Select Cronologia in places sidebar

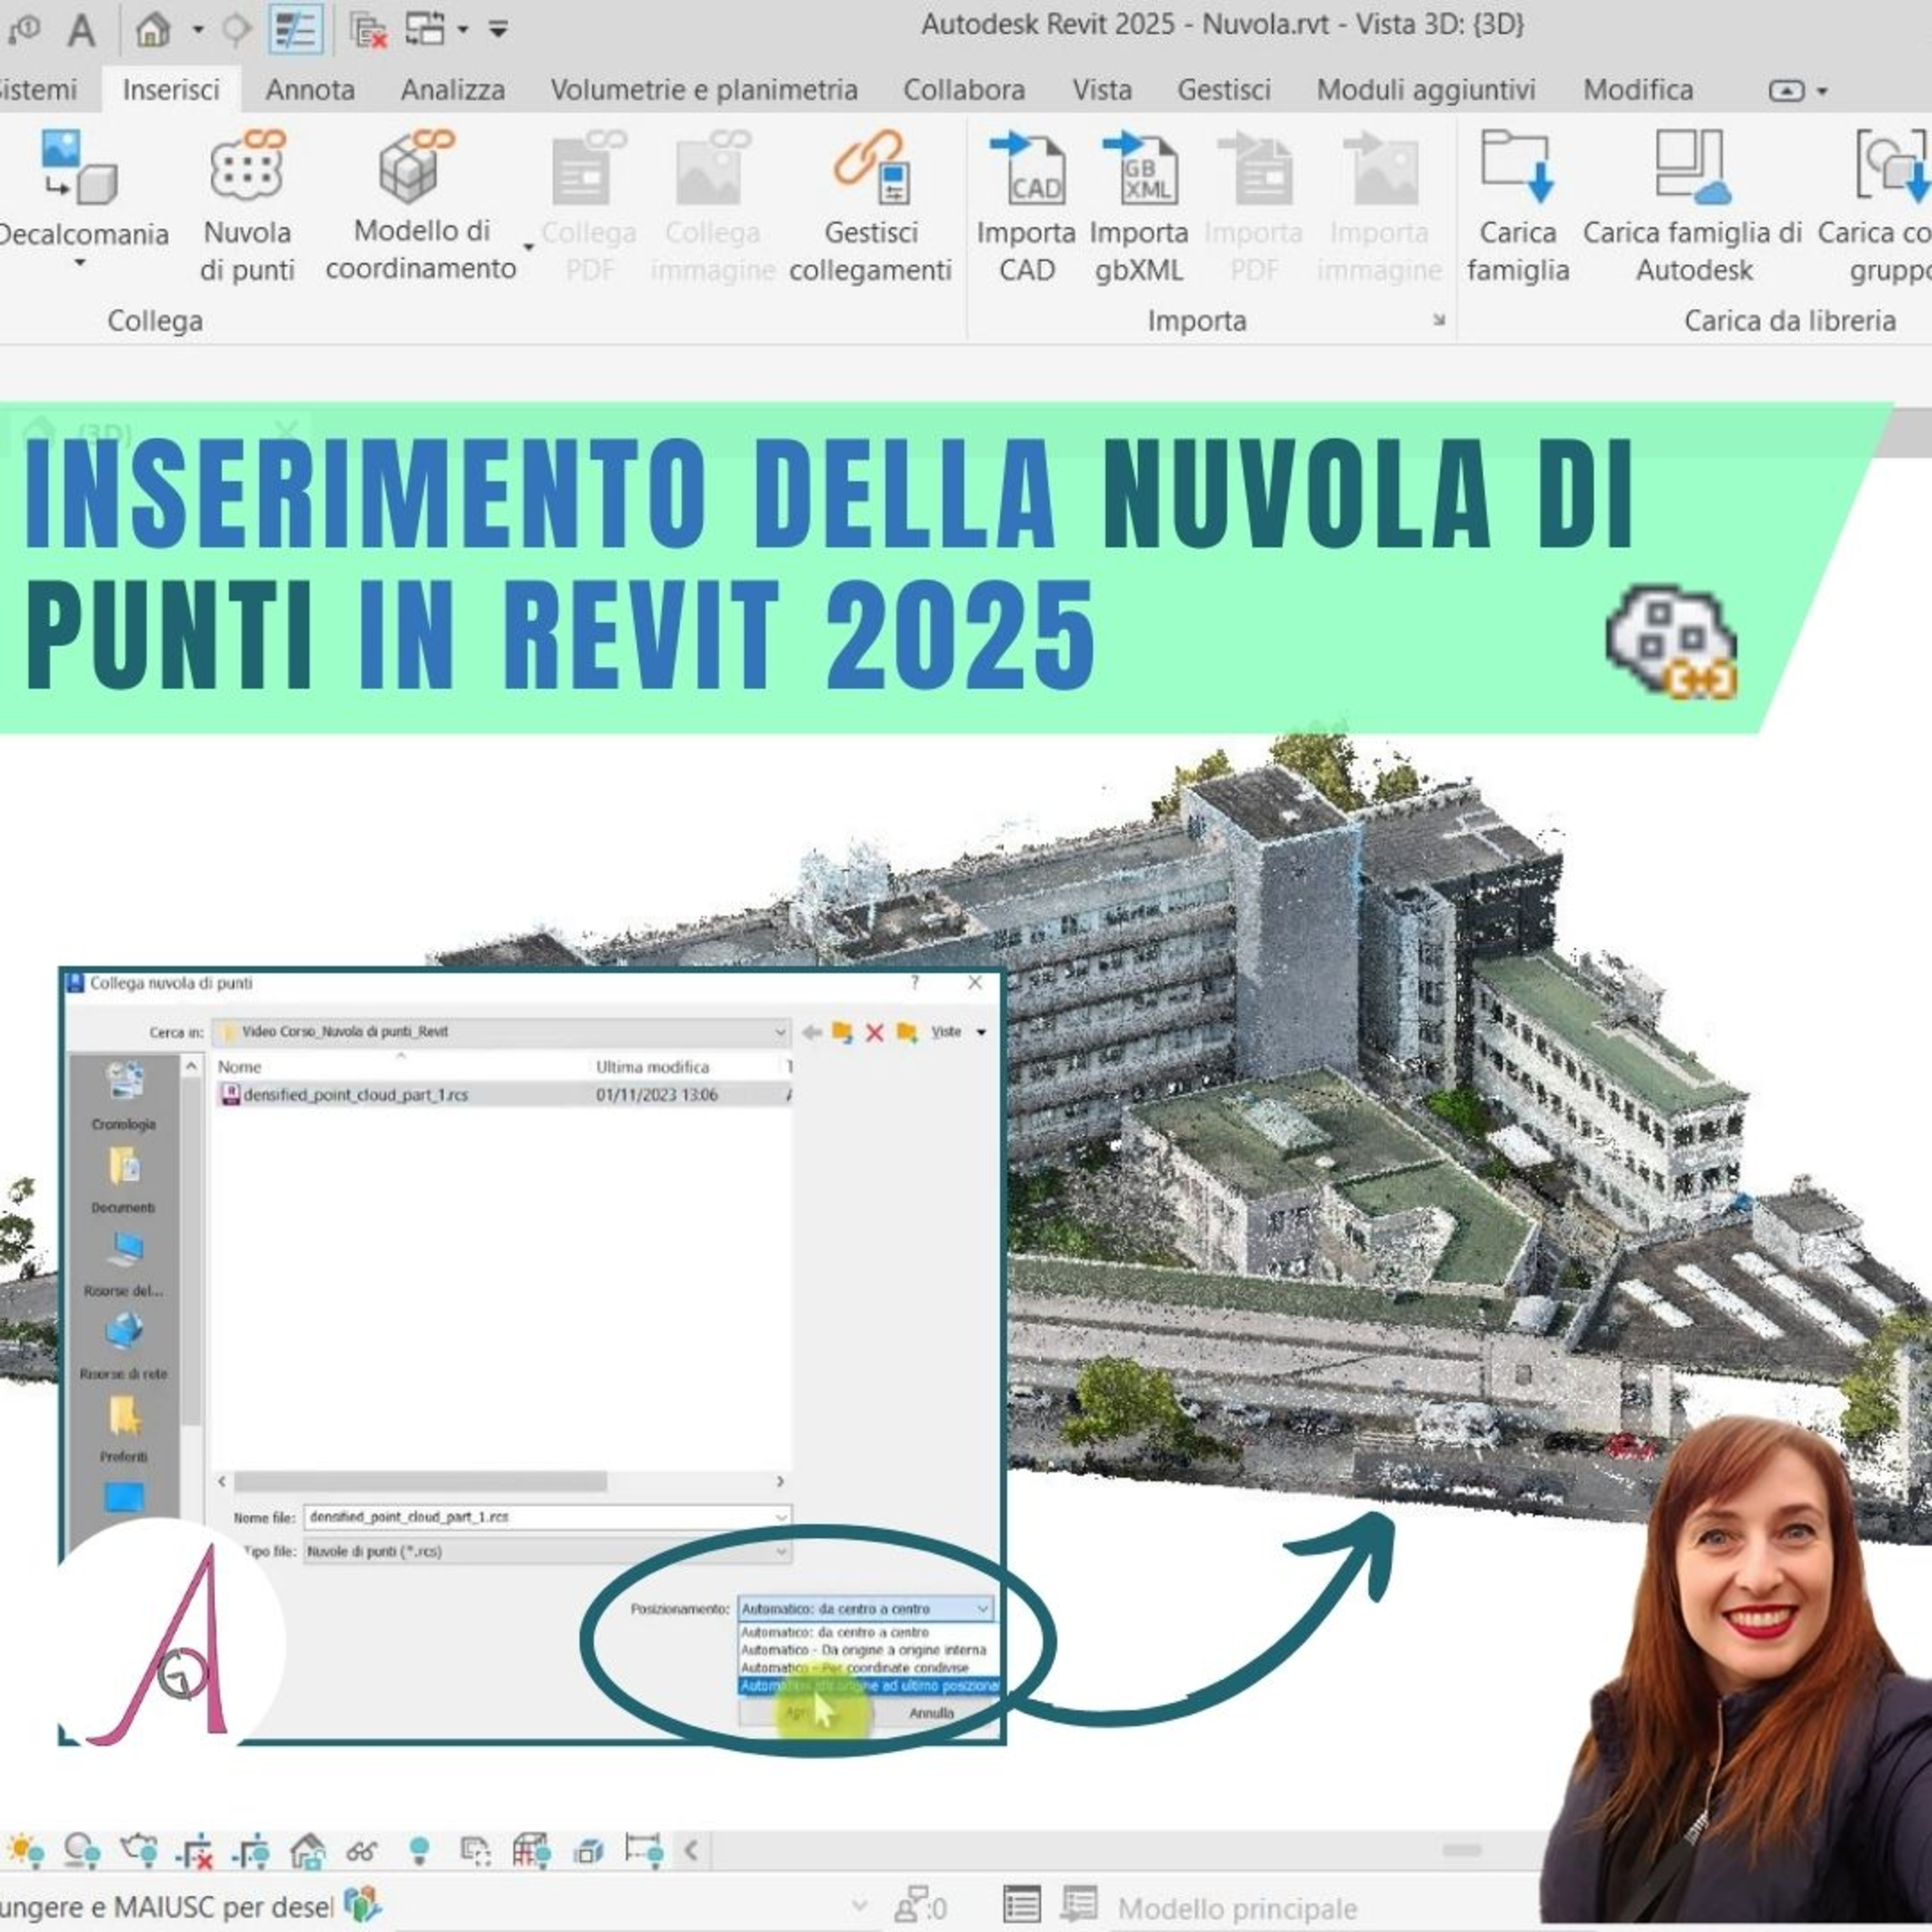123,1096
